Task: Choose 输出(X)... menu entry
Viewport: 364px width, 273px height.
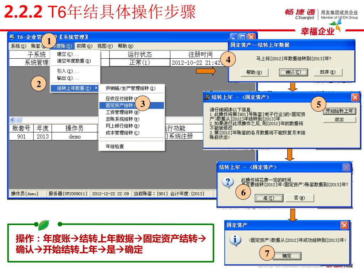Action: pyautogui.click(x=75, y=78)
